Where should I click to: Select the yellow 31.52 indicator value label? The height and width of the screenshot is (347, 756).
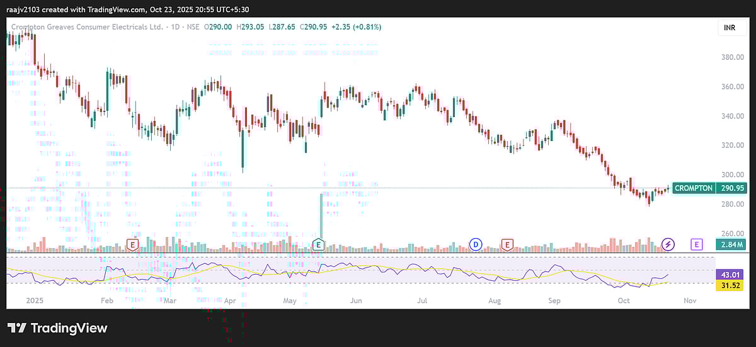pyautogui.click(x=730, y=285)
